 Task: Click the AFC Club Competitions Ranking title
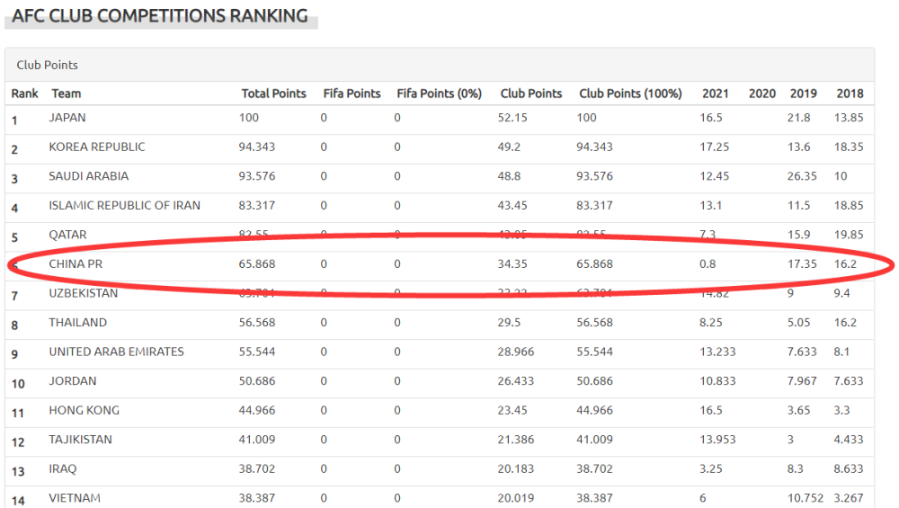coord(160,15)
